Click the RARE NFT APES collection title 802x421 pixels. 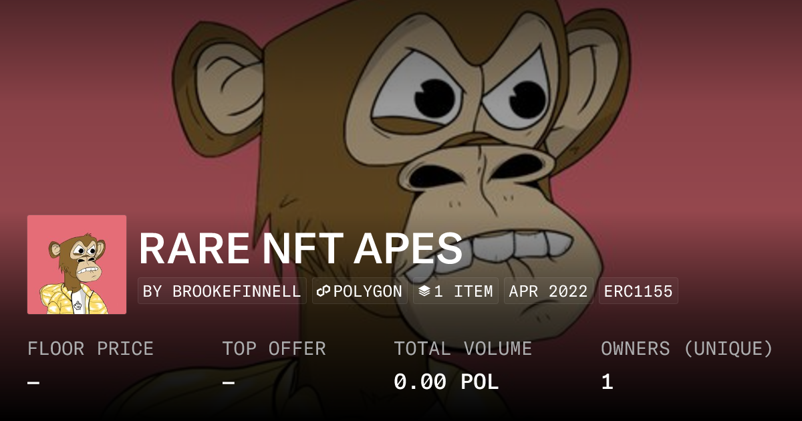(300, 248)
